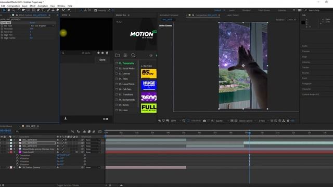Expand the 3D Tracker Camera layer
Viewport: 333px width, 187px height.
point(8,167)
